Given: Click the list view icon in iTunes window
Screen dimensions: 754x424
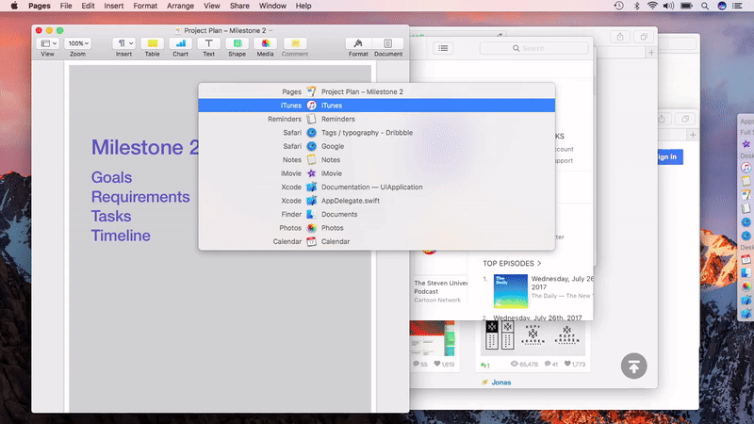Looking at the screenshot, I should click(x=443, y=48).
